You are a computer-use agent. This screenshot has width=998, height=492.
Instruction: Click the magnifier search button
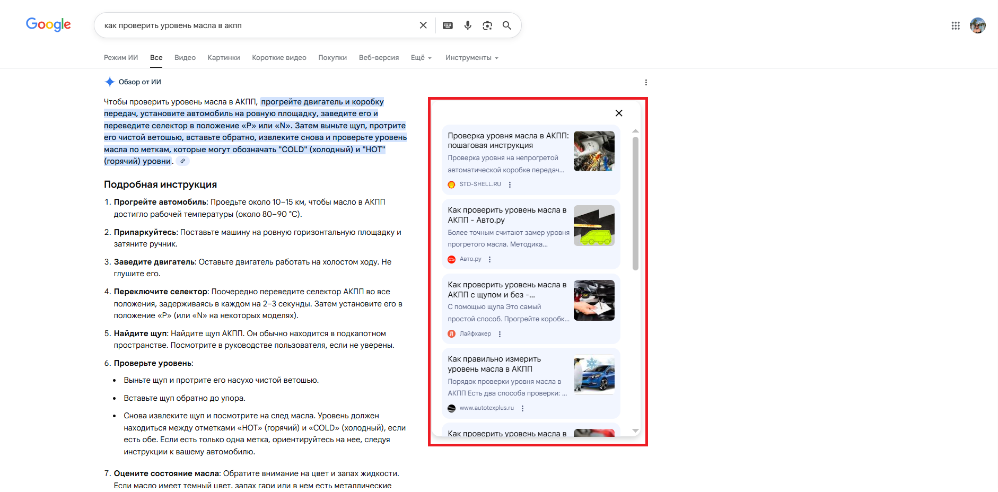click(507, 25)
